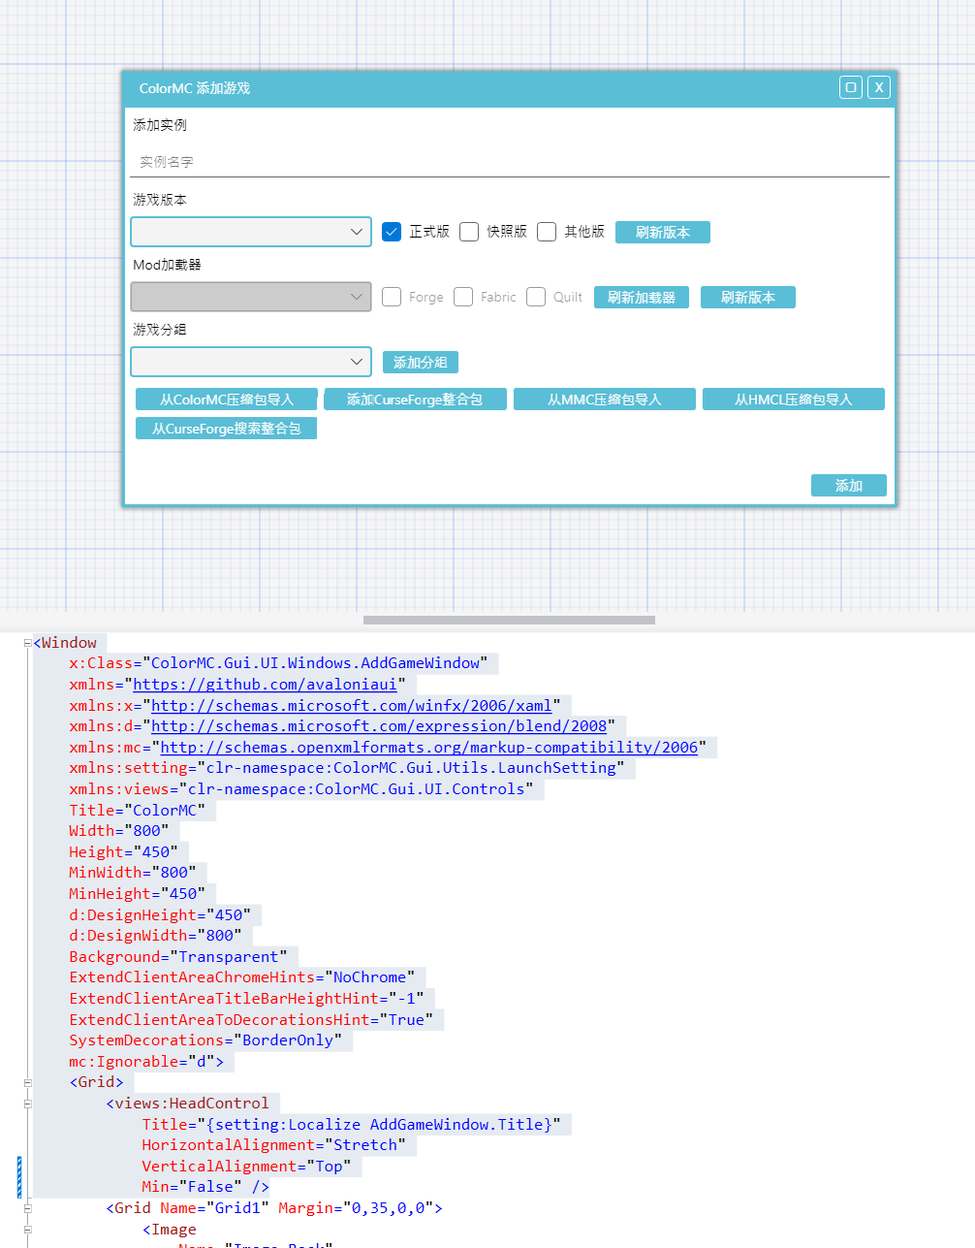The width and height of the screenshot is (975, 1248).
Task: Click the window maximize icon
Action: (x=850, y=86)
